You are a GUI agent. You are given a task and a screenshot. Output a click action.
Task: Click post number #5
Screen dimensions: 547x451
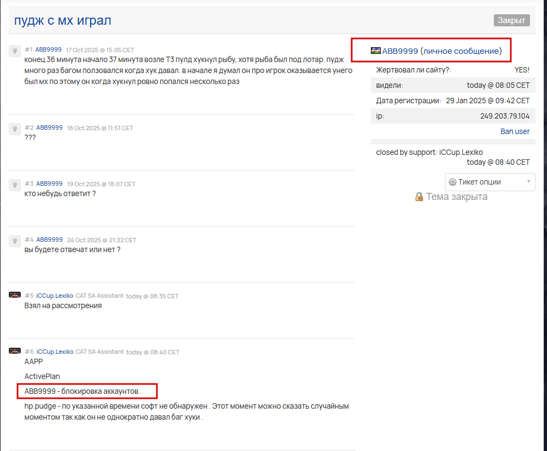[x=29, y=296]
